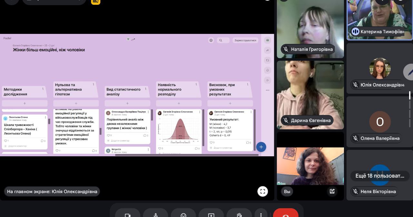Toggle the camera button in call bar
413x217 pixels.
tap(128, 215)
